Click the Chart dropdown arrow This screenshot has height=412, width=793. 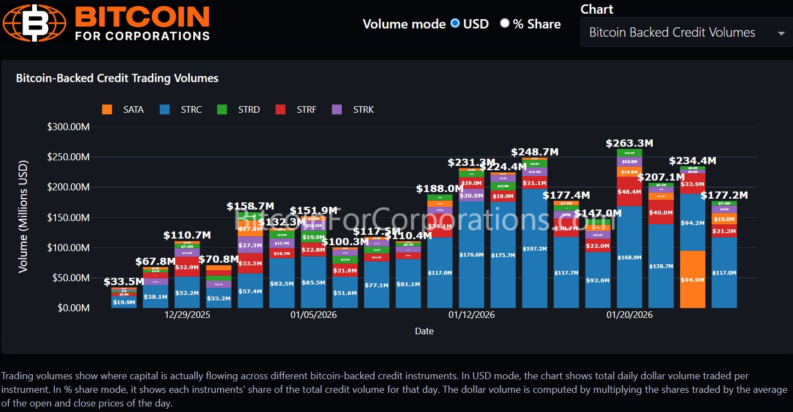tap(781, 33)
